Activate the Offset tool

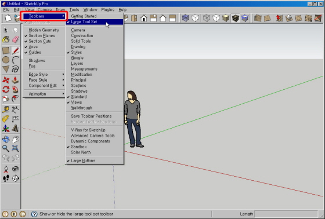click(15, 98)
